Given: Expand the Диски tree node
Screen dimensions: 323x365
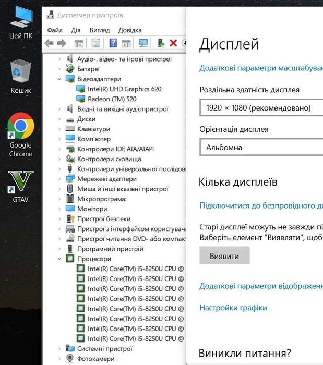Looking at the screenshot, I should pyautogui.click(x=59, y=119).
